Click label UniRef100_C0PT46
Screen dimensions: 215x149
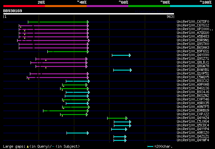point(193,100)
